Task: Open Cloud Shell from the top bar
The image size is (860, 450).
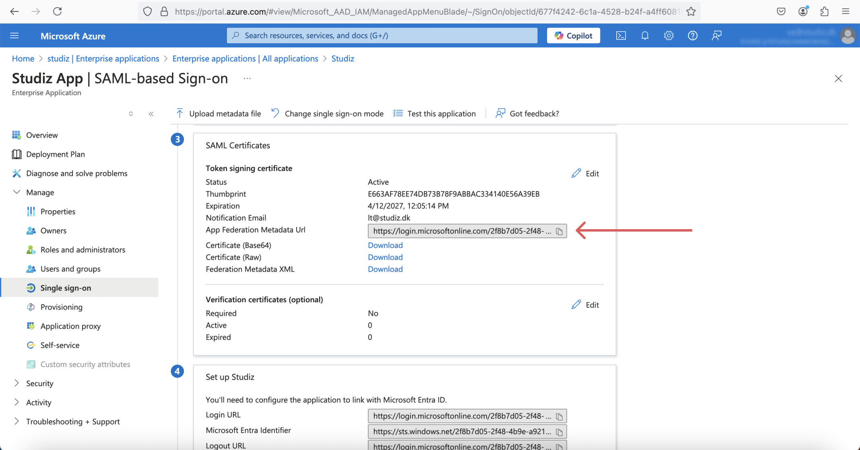Action: (621, 36)
